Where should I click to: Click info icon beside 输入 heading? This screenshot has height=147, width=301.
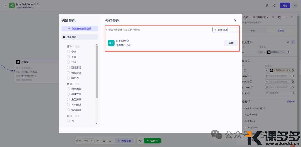point(249,60)
